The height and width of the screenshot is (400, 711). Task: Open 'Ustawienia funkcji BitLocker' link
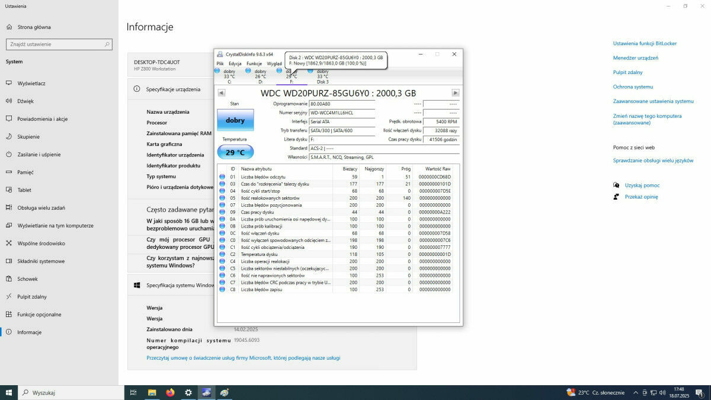[x=645, y=43]
